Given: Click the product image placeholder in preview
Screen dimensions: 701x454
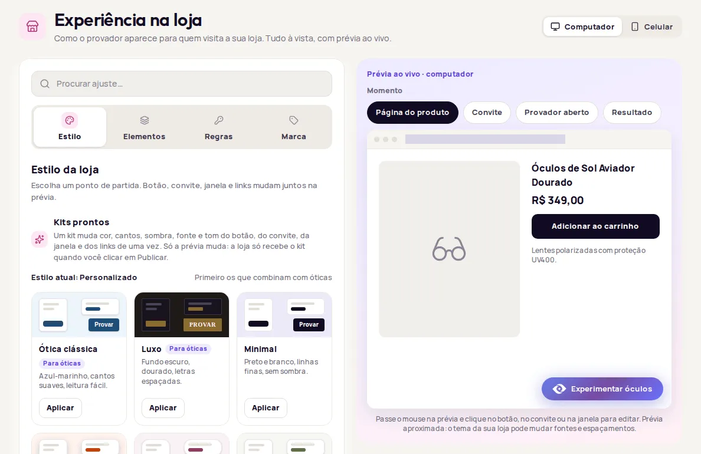Looking at the screenshot, I should click(x=449, y=249).
